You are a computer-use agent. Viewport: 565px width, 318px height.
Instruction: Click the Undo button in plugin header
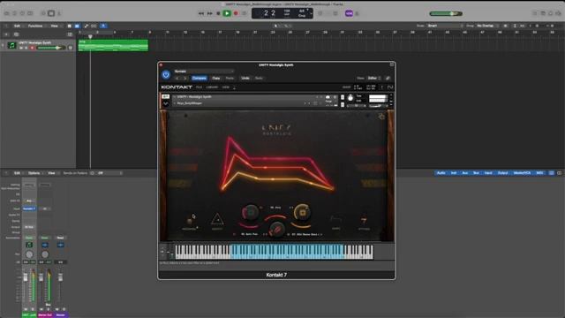point(245,79)
